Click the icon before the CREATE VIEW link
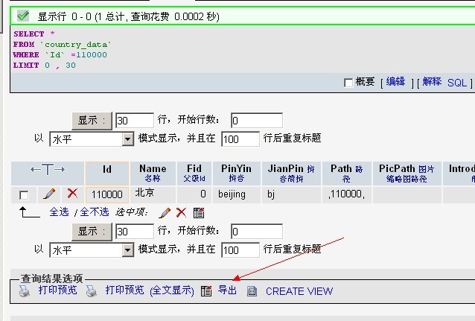 tap(252, 291)
